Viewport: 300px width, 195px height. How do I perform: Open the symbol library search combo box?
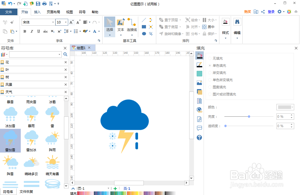tap(35, 54)
